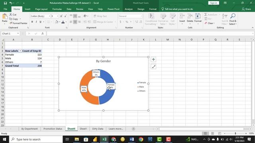Open Customize Quick Access Toolbar dropdown
This screenshot has width=255, height=143.
(24, 3)
